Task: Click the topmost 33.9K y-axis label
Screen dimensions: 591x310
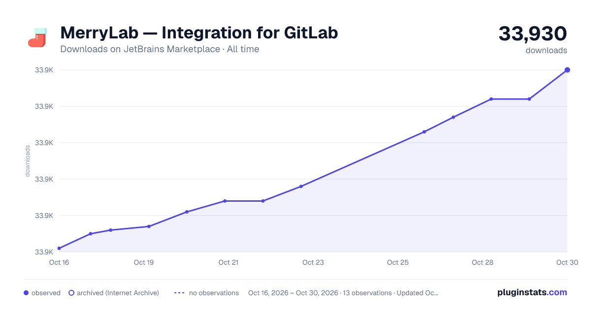Action: tap(44, 70)
